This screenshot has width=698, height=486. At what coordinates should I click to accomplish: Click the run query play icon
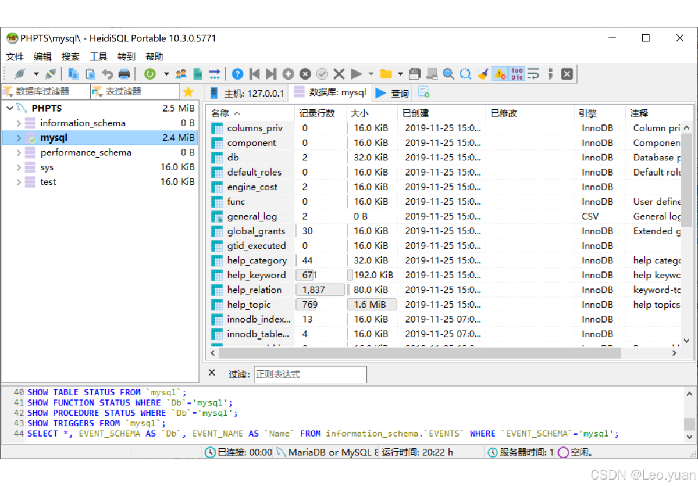pos(357,74)
